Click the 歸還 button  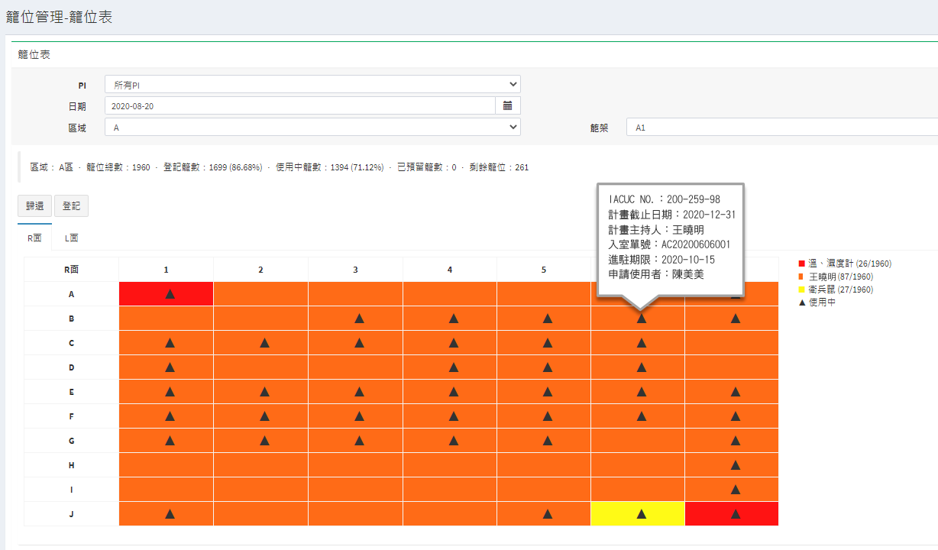coord(34,205)
